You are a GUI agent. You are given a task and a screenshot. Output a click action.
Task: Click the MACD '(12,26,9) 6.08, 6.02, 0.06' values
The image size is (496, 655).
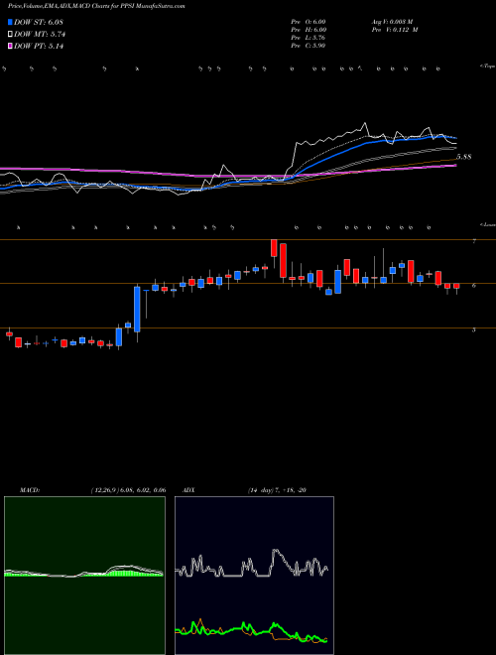tap(128, 490)
